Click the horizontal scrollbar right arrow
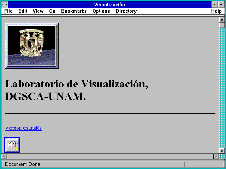The height and width of the screenshot is (169, 226). [x=216, y=156]
